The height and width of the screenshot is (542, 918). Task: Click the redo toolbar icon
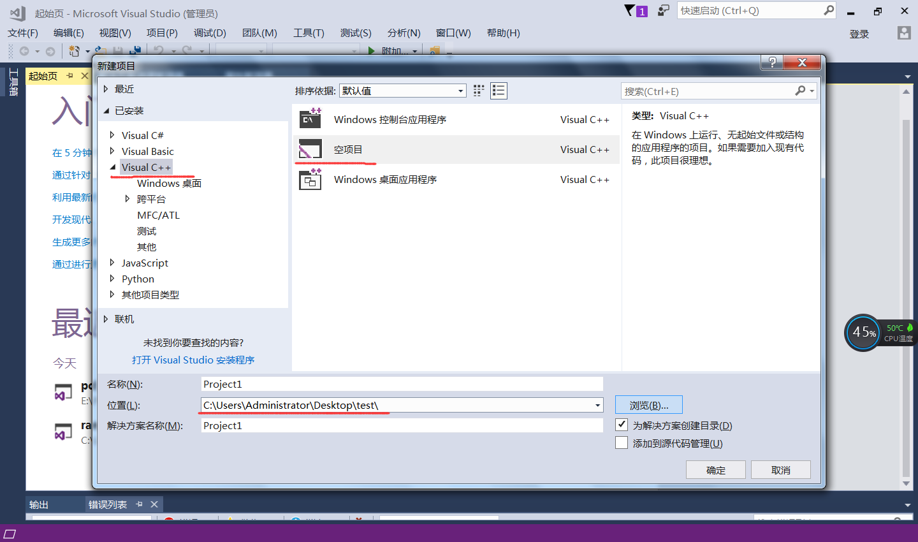coord(187,51)
